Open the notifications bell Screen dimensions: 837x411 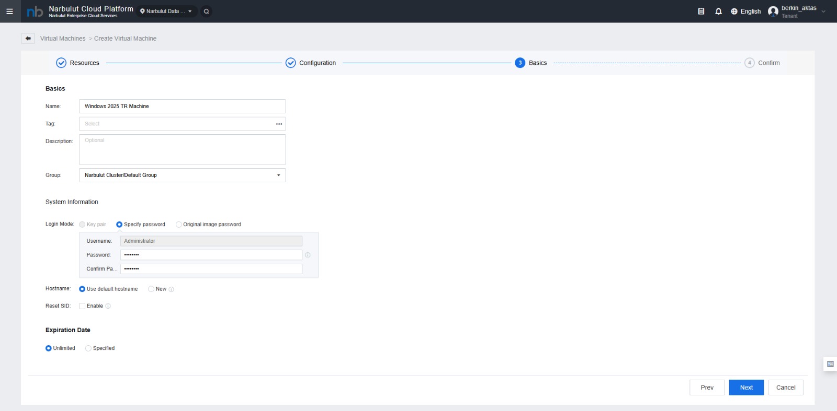pos(718,11)
